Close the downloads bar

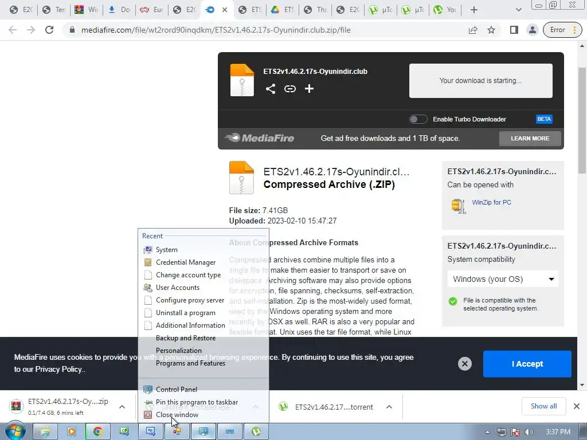point(577,406)
